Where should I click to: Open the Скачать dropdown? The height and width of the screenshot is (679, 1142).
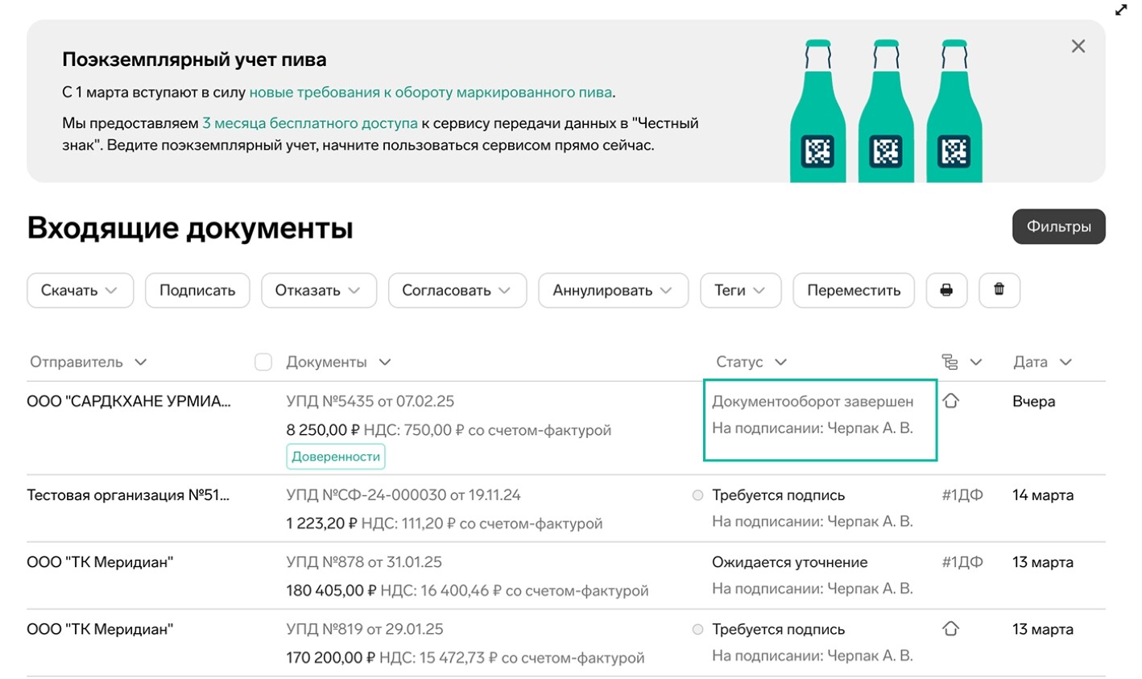(x=79, y=290)
